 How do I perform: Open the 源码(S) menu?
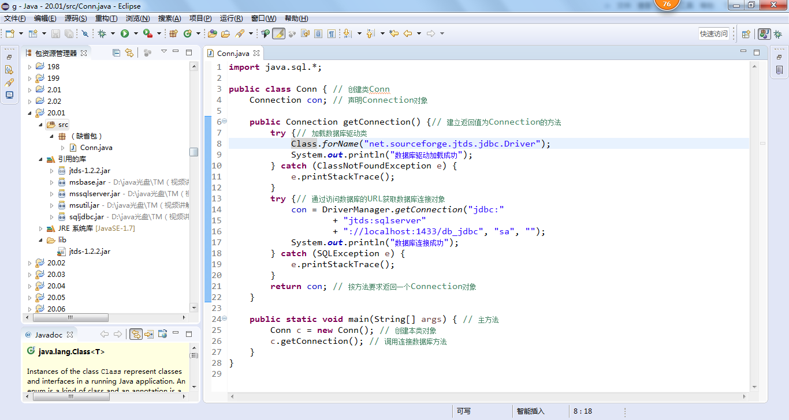[76, 18]
